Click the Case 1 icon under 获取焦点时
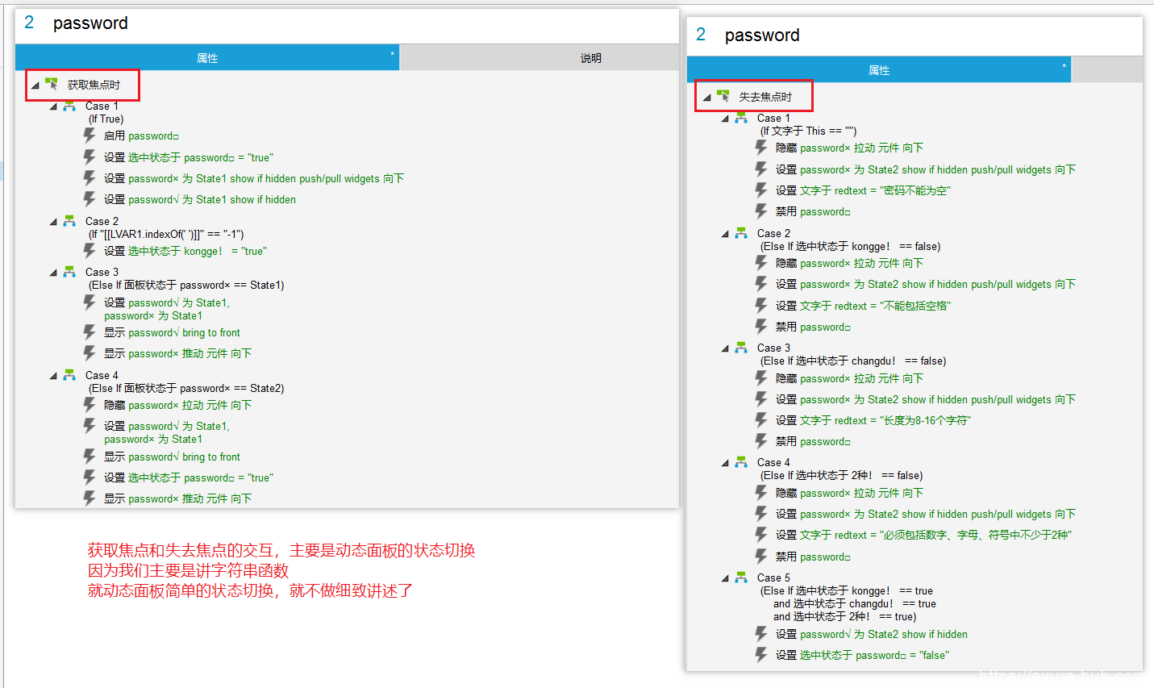 [x=70, y=106]
